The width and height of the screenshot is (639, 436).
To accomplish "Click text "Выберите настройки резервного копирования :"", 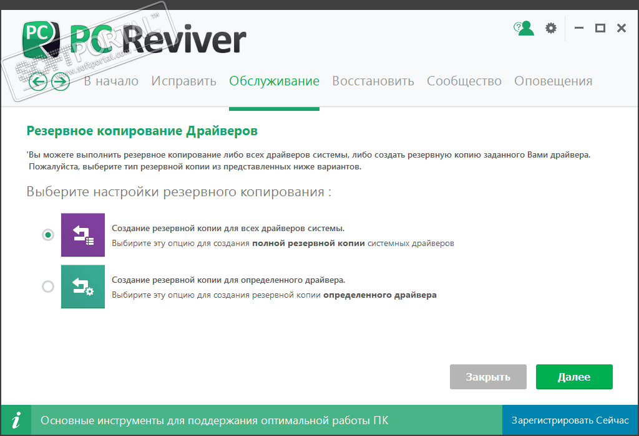I will (x=179, y=192).
